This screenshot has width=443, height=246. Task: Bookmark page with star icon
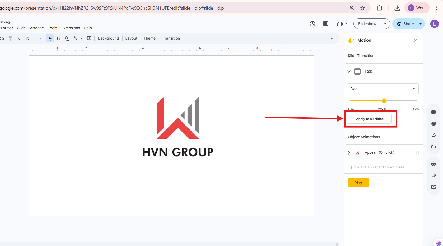coord(363,8)
